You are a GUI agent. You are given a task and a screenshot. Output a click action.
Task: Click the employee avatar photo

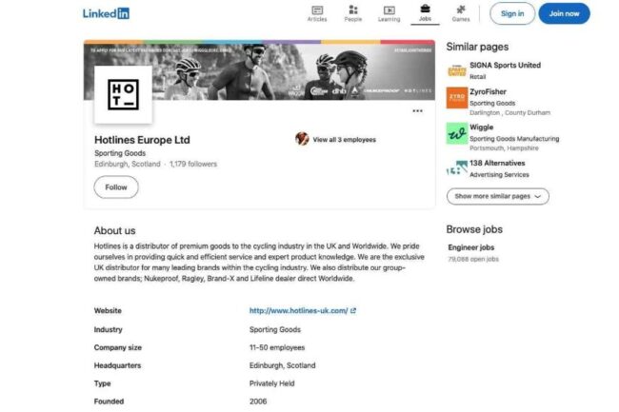[x=302, y=139]
